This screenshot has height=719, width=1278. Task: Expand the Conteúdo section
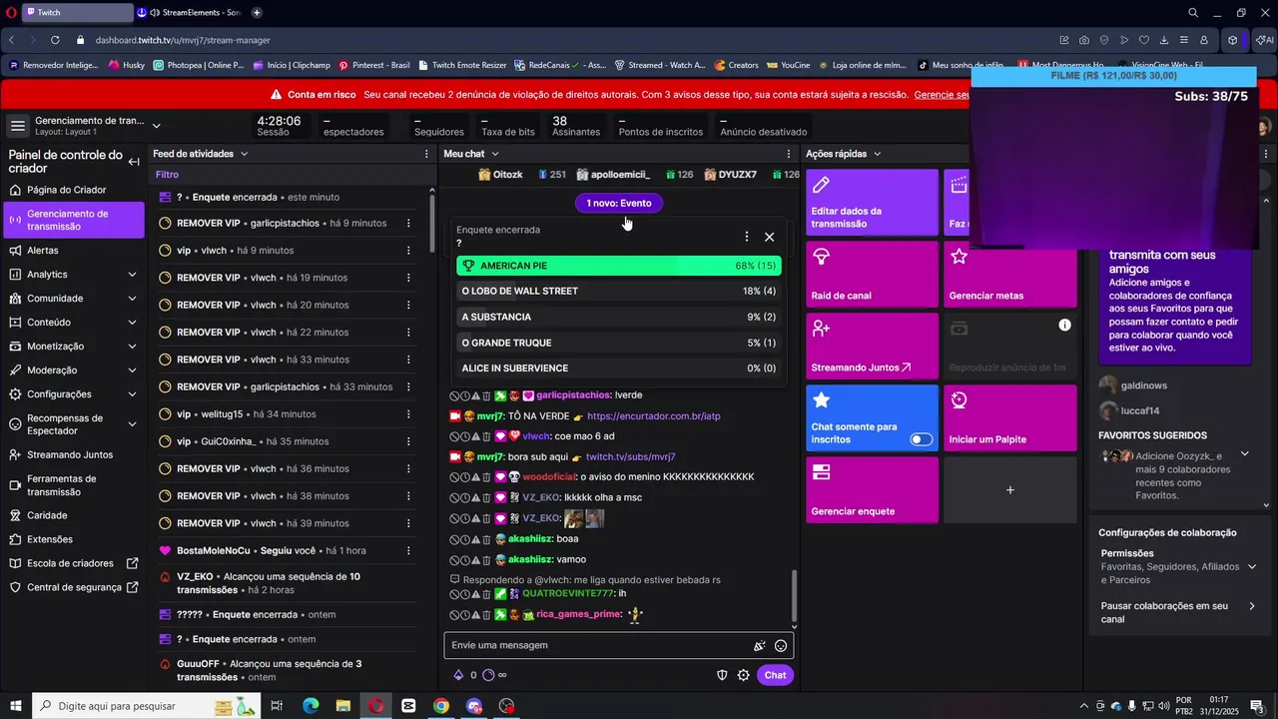(132, 323)
